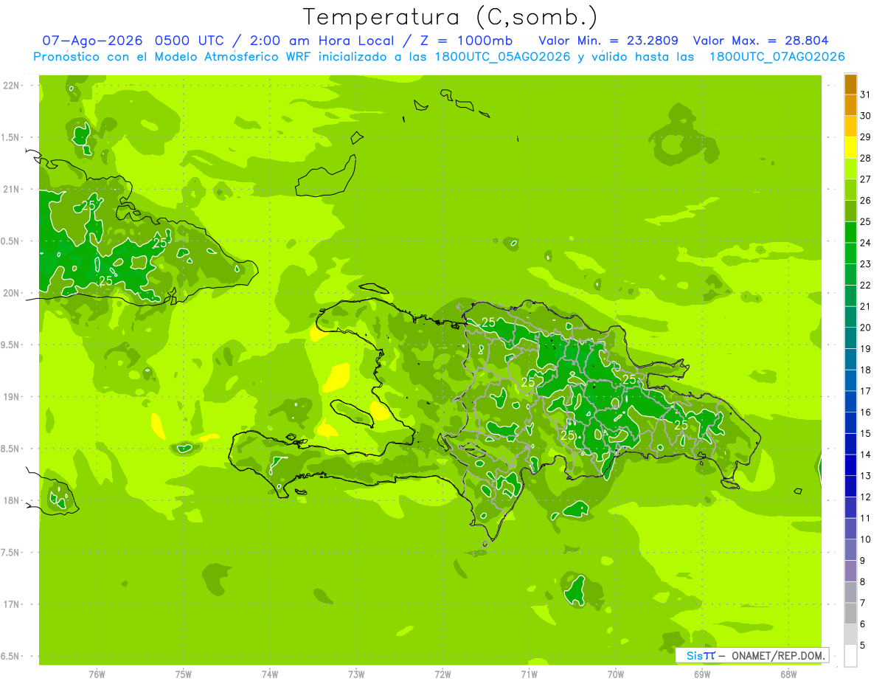The width and height of the screenshot is (885, 684).
Task: Click the '0500 UTC' time text
Action: (x=192, y=41)
